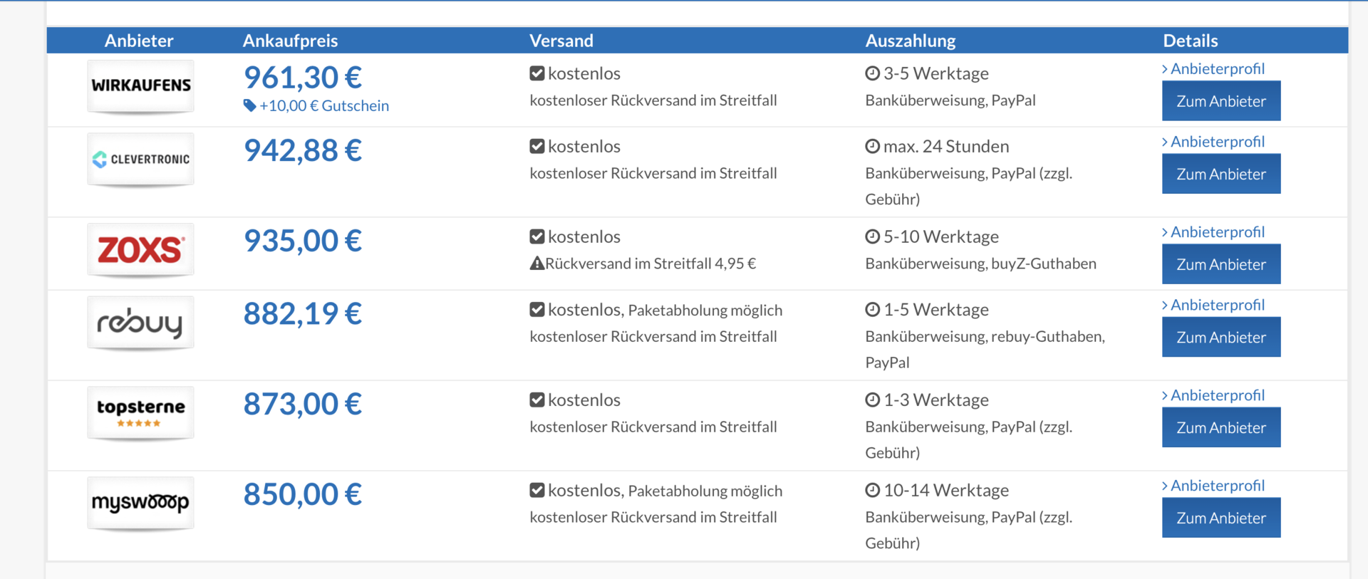Open the Clevertronic provider logo
This screenshot has width=1368, height=579.
140,160
